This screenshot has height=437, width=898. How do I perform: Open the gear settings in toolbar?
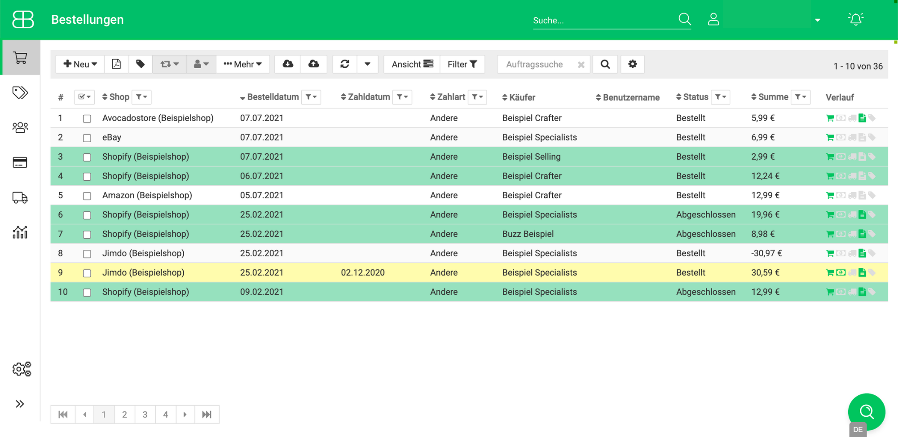pos(633,64)
